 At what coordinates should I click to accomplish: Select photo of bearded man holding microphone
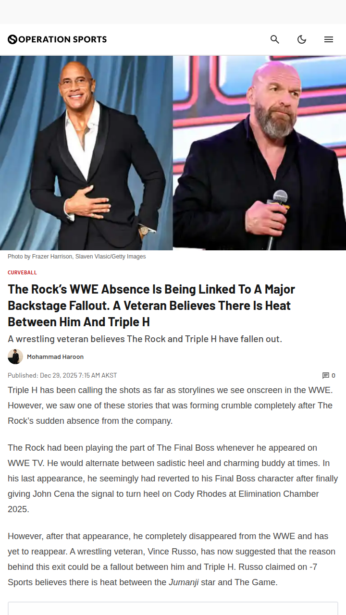tap(259, 153)
